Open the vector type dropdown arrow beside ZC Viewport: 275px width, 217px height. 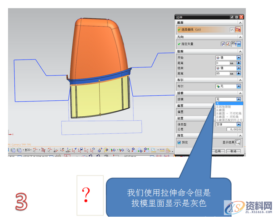click(x=239, y=44)
